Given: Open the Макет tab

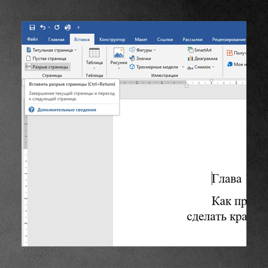Looking at the screenshot, I should 141,39.
